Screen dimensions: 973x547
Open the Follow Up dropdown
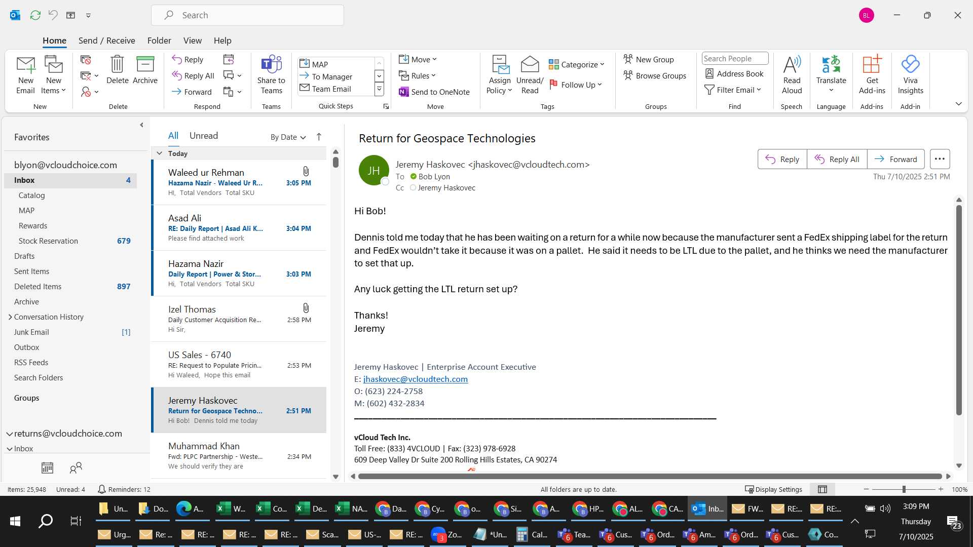[x=575, y=85]
